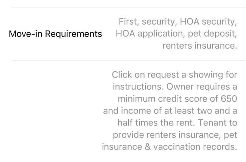246x162 pixels.
Task: Click the word 'Owner' in the description
Action: click(x=180, y=87)
